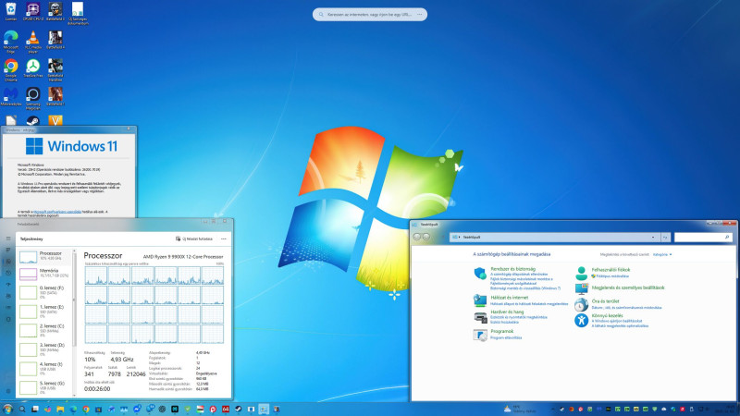Open the Könnyű kezelés accessibility icon
This screenshot has width=740, height=416.
pyautogui.click(x=582, y=320)
